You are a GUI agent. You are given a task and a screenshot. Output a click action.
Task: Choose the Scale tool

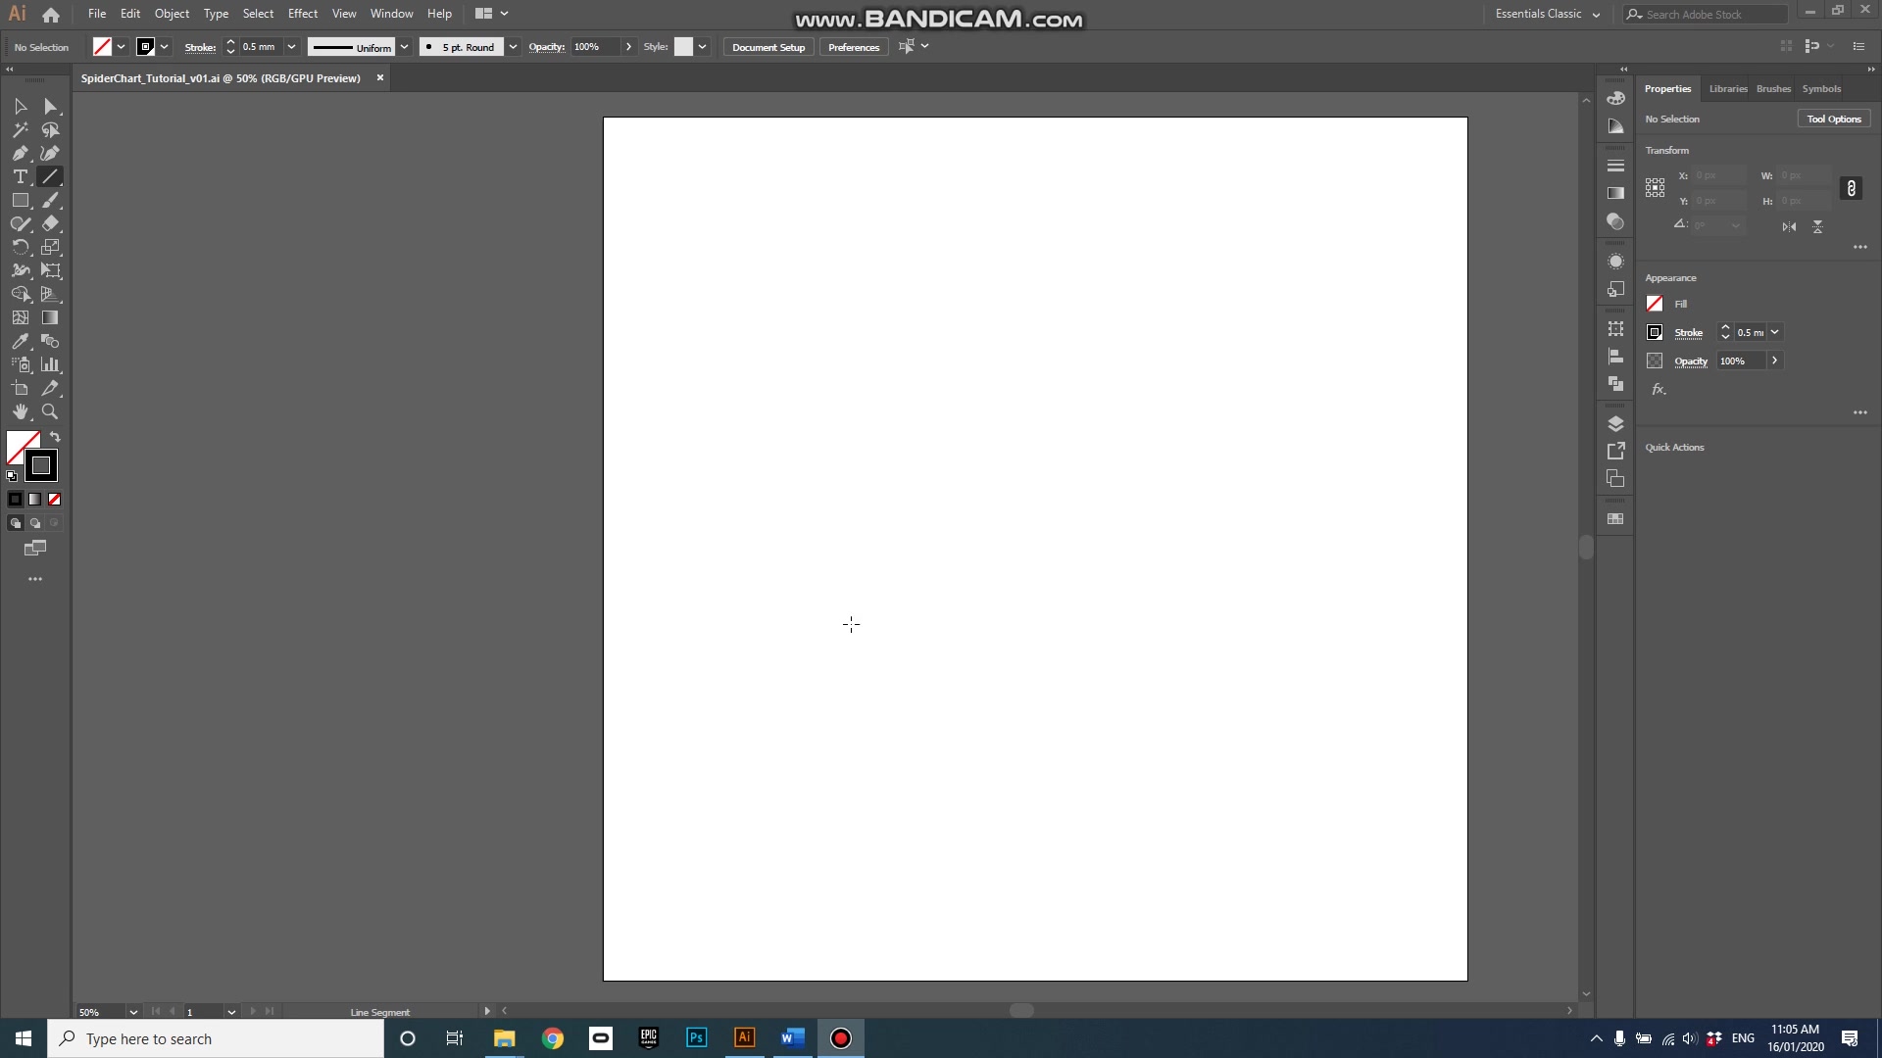[x=50, y=247]
